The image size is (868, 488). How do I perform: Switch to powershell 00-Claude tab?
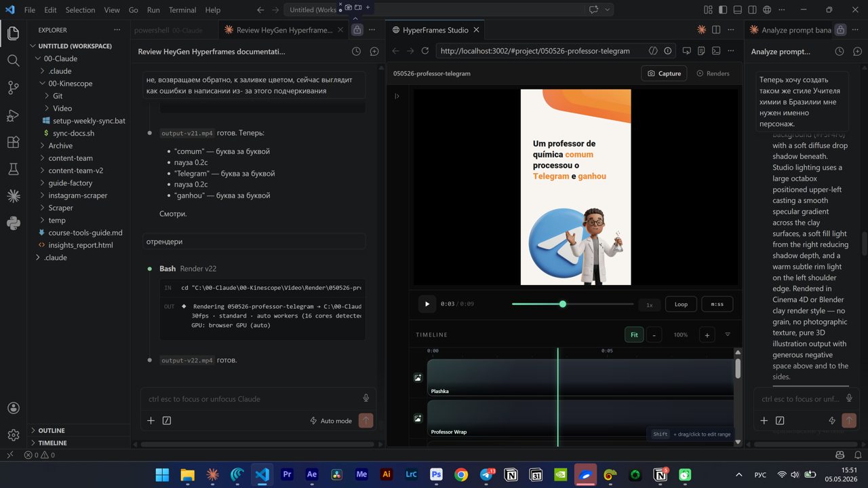click(168, 30)
